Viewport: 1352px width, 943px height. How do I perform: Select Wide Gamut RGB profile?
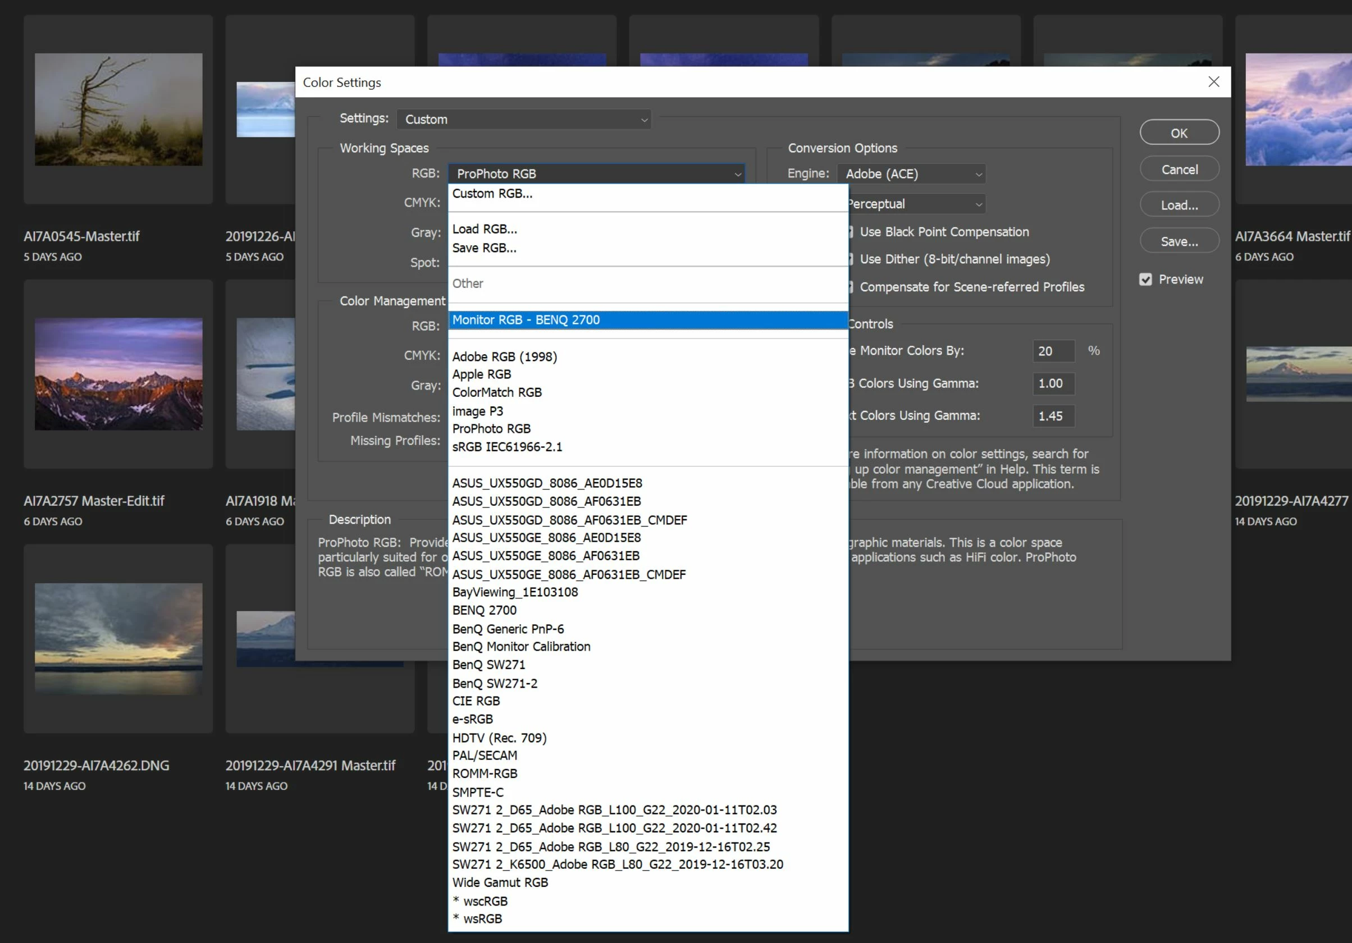(x=500, y=882)
